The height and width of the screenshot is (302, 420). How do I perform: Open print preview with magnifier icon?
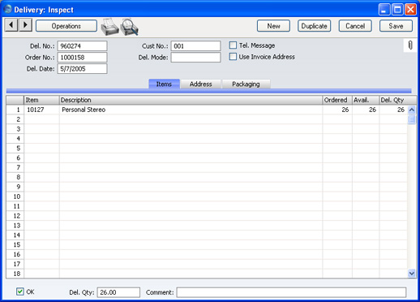click(x=129, y=27)
